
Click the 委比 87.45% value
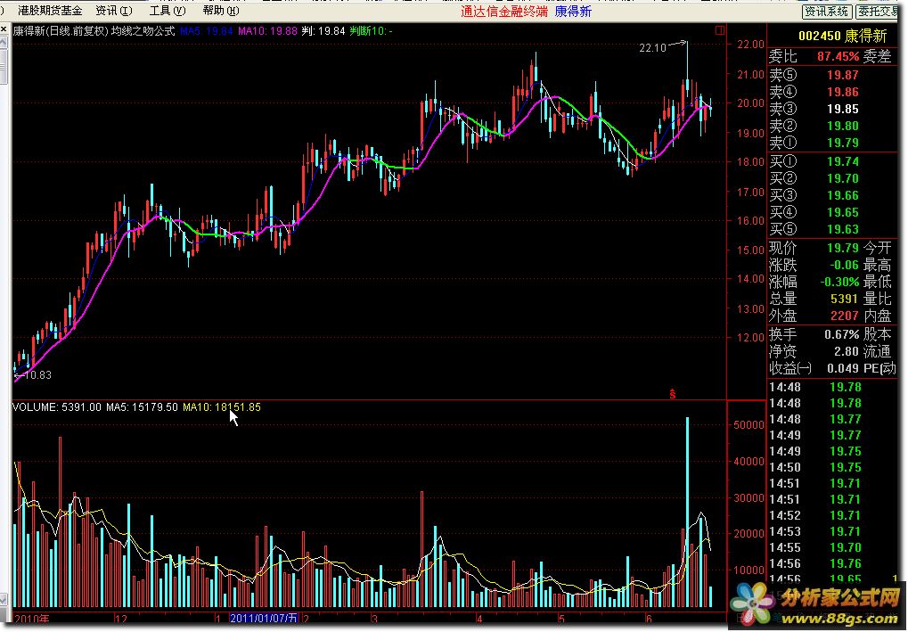pyautogui.click(x=838, y=57)
